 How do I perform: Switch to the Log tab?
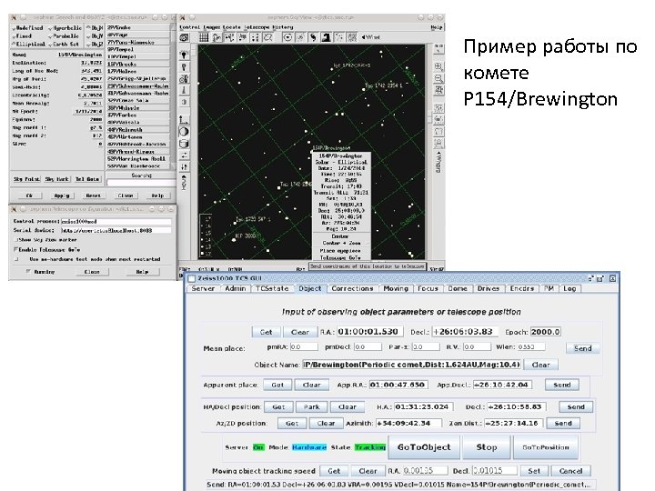569,288
